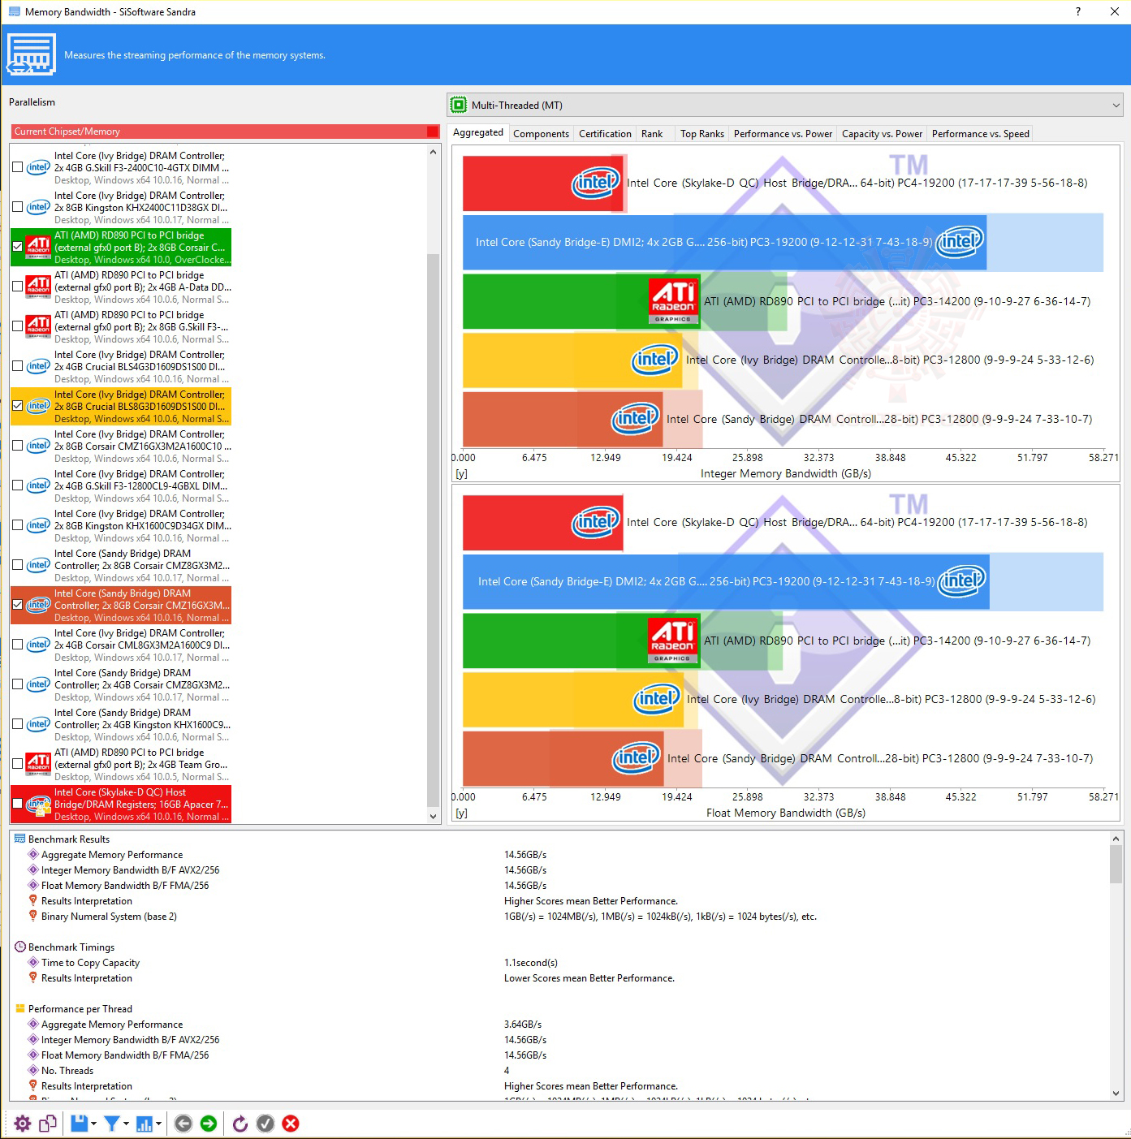The width and height of the screenshot is (1131, 1139).
Task: Open the settings gear in the bottom toolbar
Action: pos(23,1124)
